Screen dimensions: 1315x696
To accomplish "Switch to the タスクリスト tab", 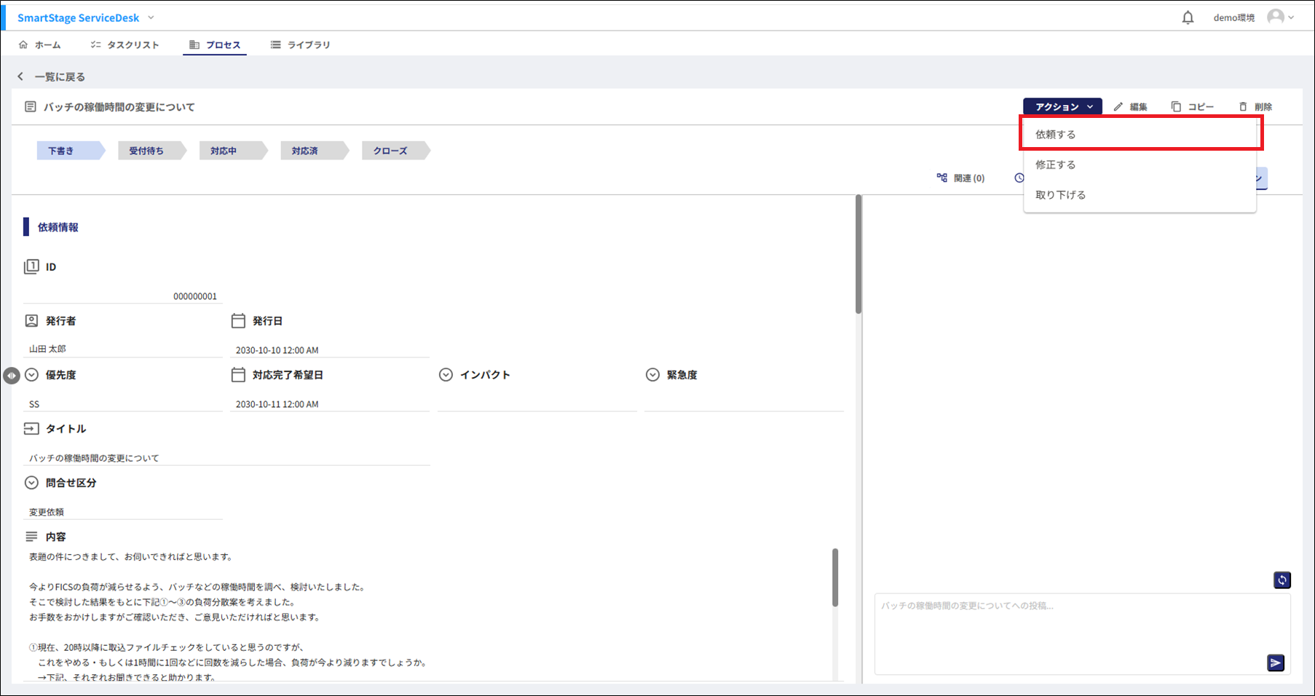I will pyautogui.click(x=125, y=45).
